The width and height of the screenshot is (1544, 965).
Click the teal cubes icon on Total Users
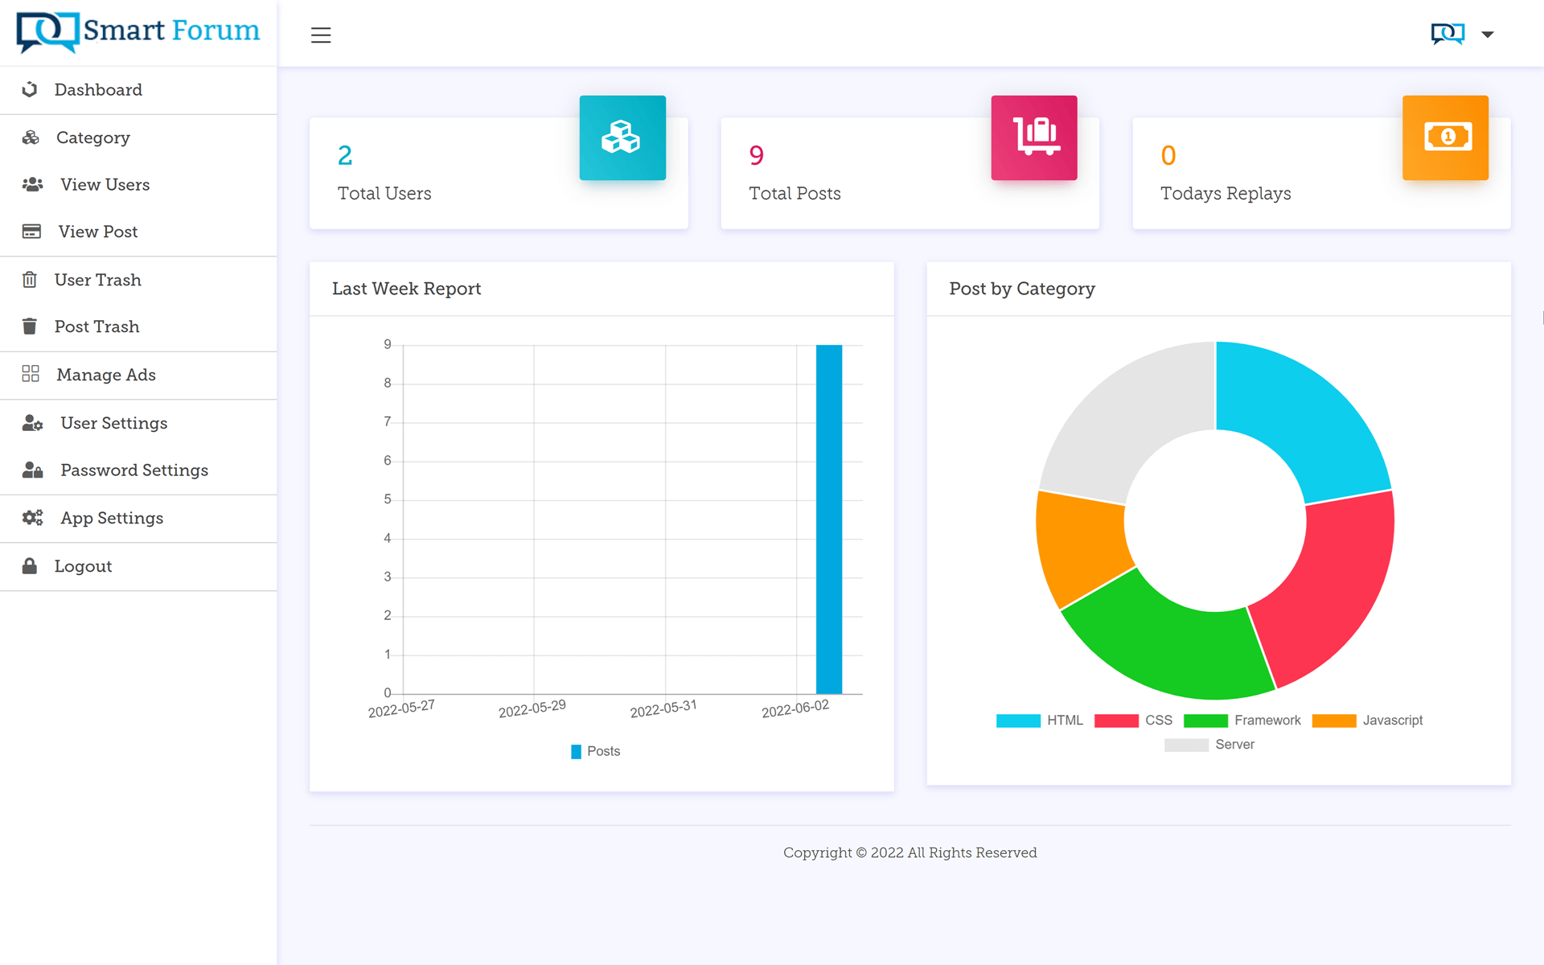(622, 138)
